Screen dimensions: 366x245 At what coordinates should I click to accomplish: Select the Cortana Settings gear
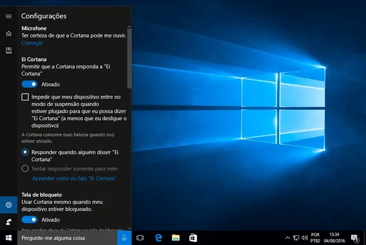coord(9,205)
